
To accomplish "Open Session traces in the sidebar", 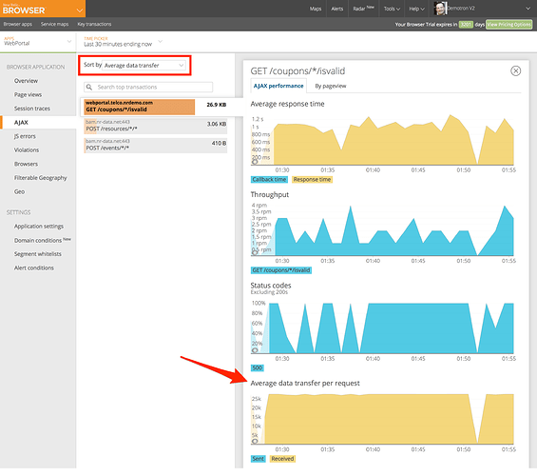I will tap(32, 109).
